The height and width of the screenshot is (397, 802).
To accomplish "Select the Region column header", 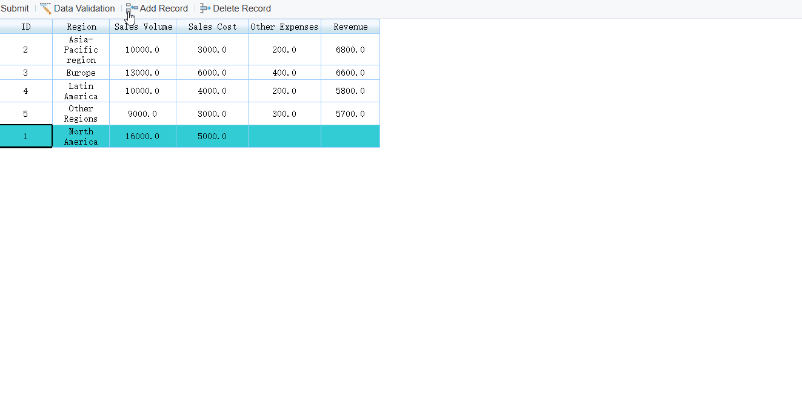I will point(81,27).
